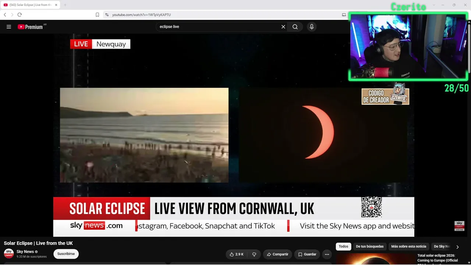Open the Sky News channel avatar
471x265 pixels.
coord(9,254)
